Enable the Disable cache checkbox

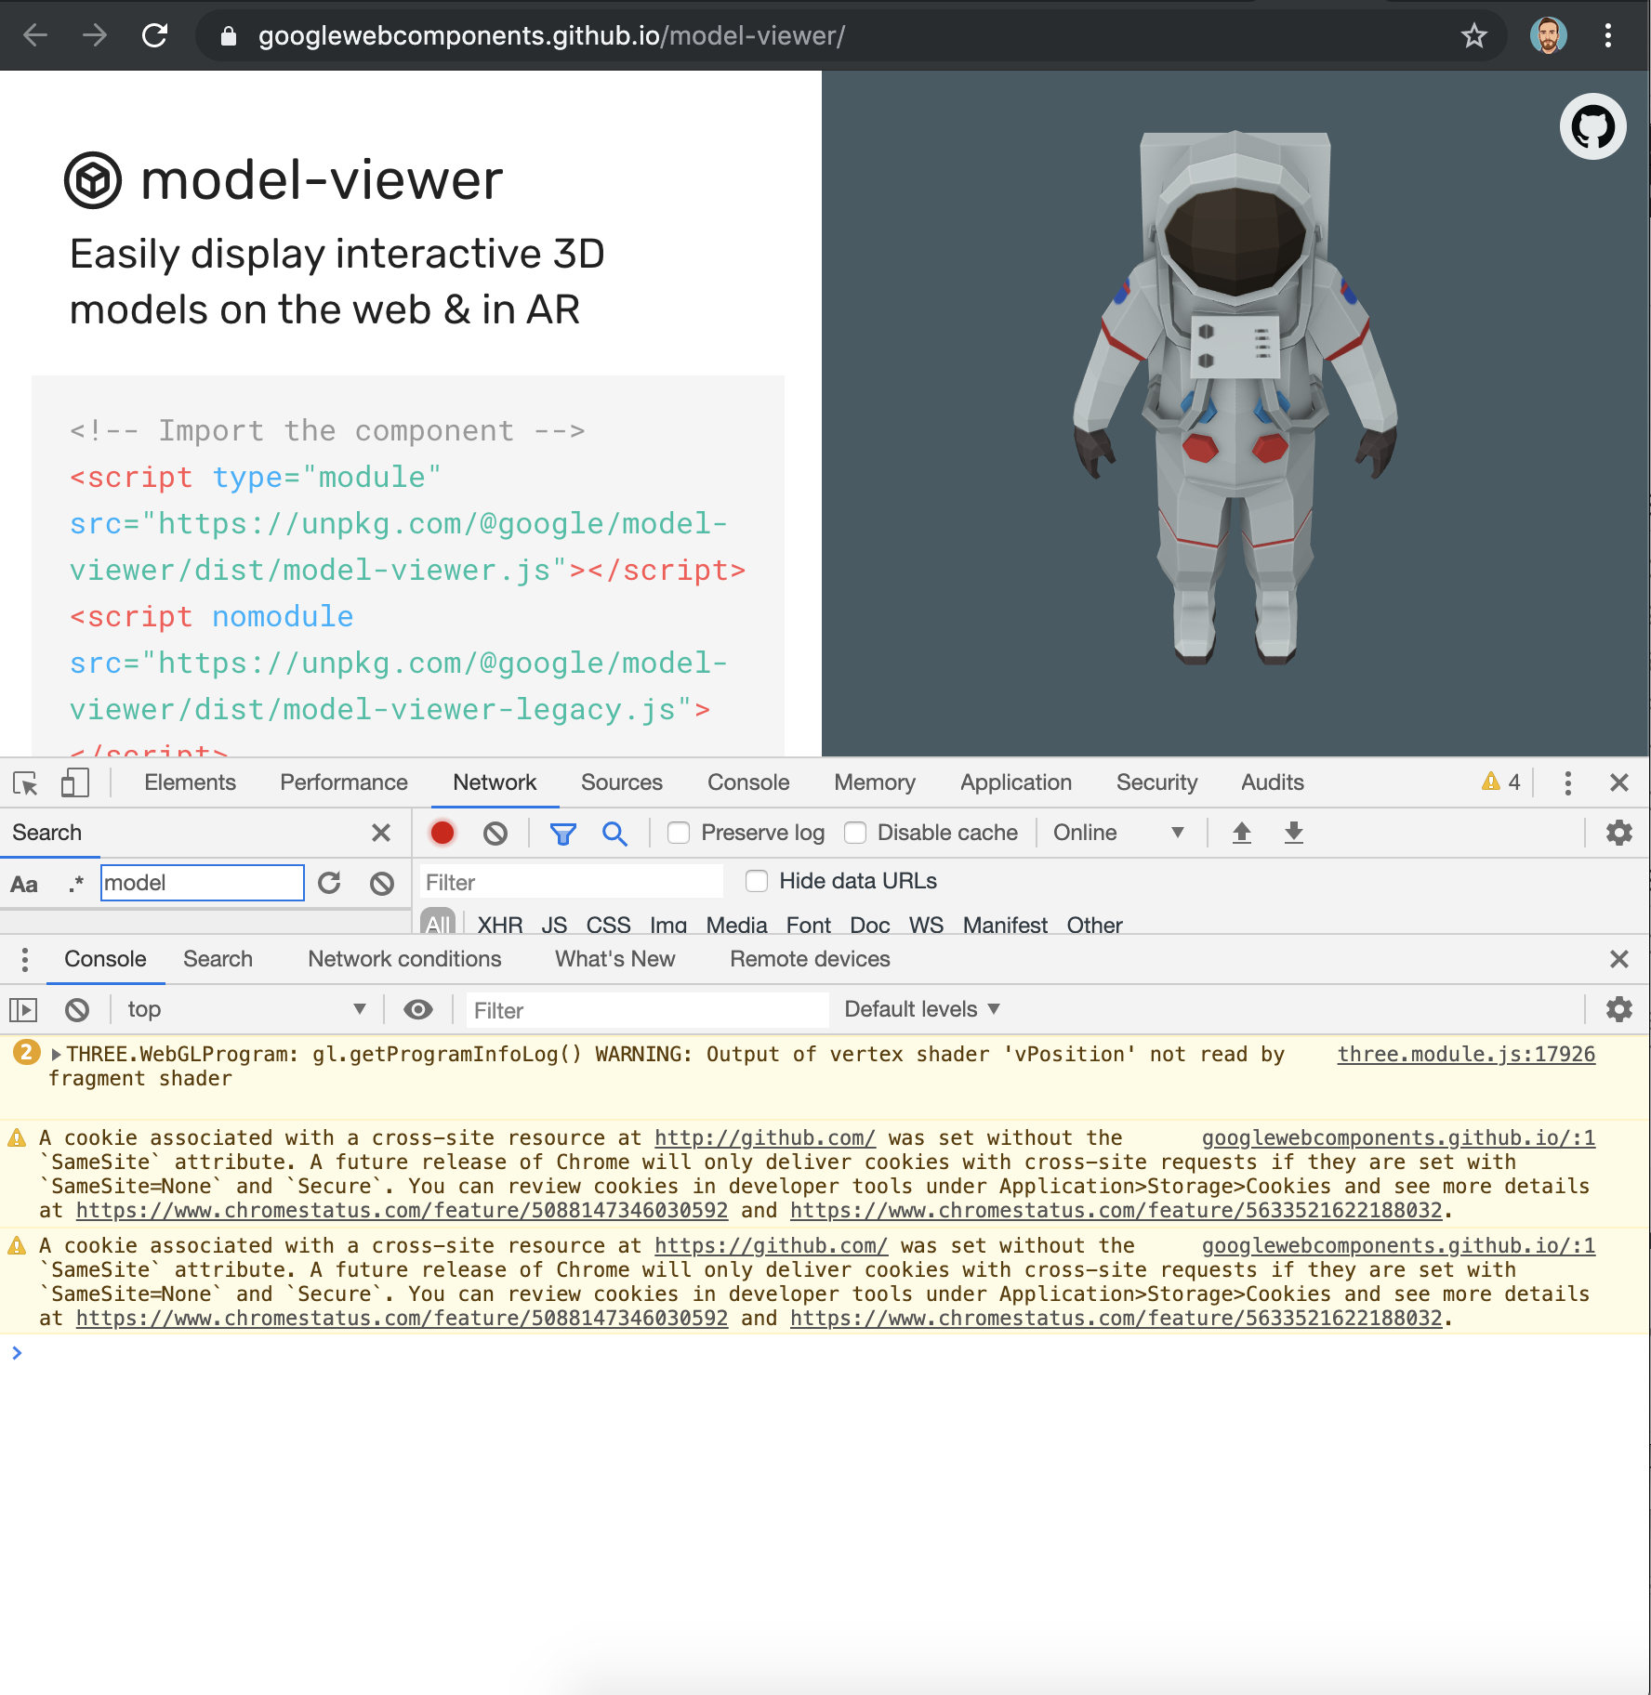tap(855, 833)
